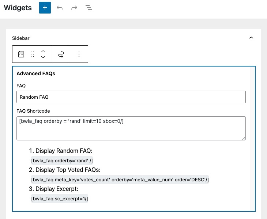This screenshot has height=219, width=267.
Task: Click inside the FAQ Shortcode textarea
Action: click(131, 128)
